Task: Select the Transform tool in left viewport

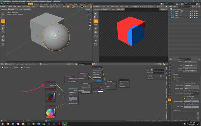Action: coord(3,32)
